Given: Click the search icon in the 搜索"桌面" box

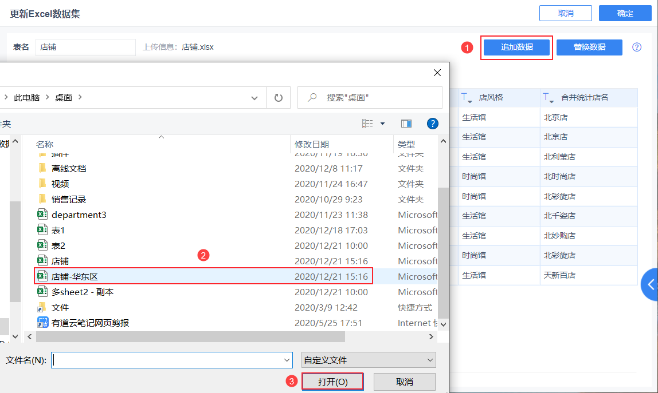Looking at the screenshot, I should [312, 98].
